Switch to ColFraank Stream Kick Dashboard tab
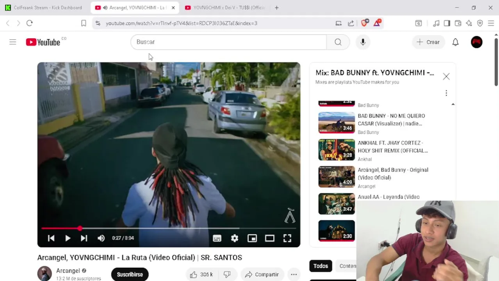Viewport: 499px width, 281px height. (x=43, y=8)
